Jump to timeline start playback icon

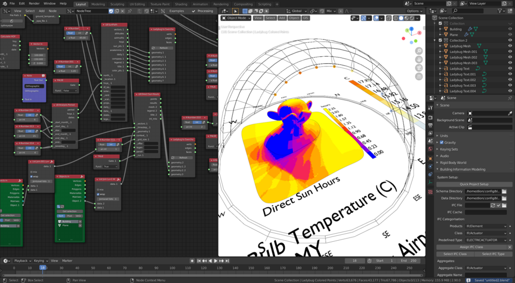(198, 260)
